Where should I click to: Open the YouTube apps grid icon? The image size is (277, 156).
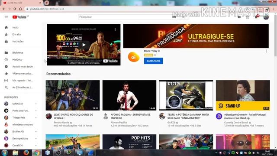(248, 17)
